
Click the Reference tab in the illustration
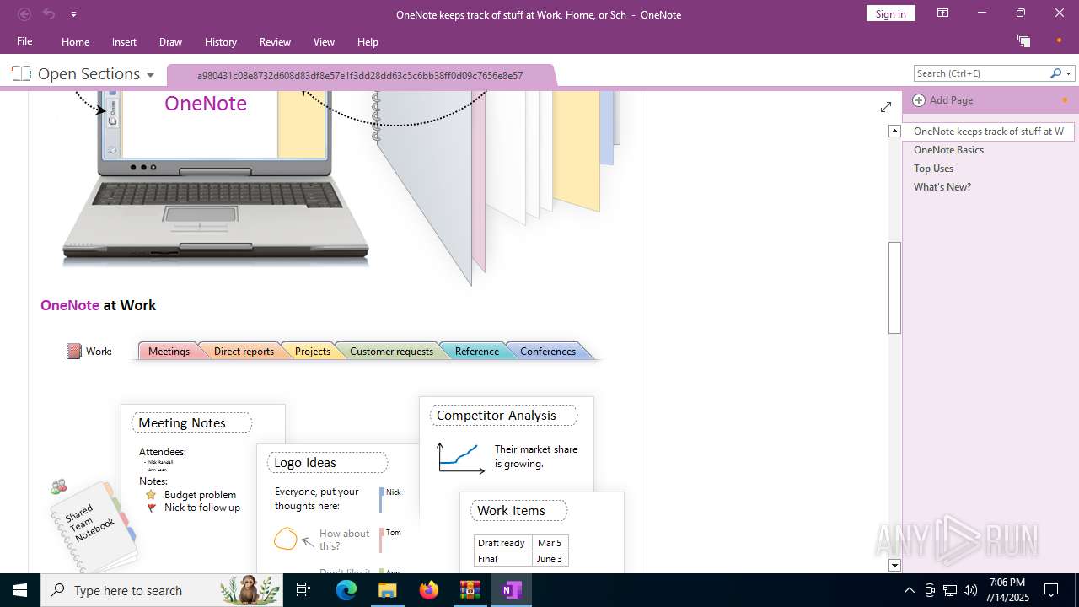pyautogui.click(x=476, y=352)
